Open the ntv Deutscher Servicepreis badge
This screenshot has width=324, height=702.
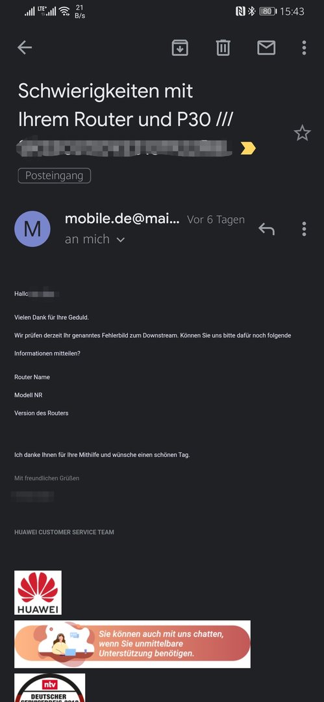50,688
